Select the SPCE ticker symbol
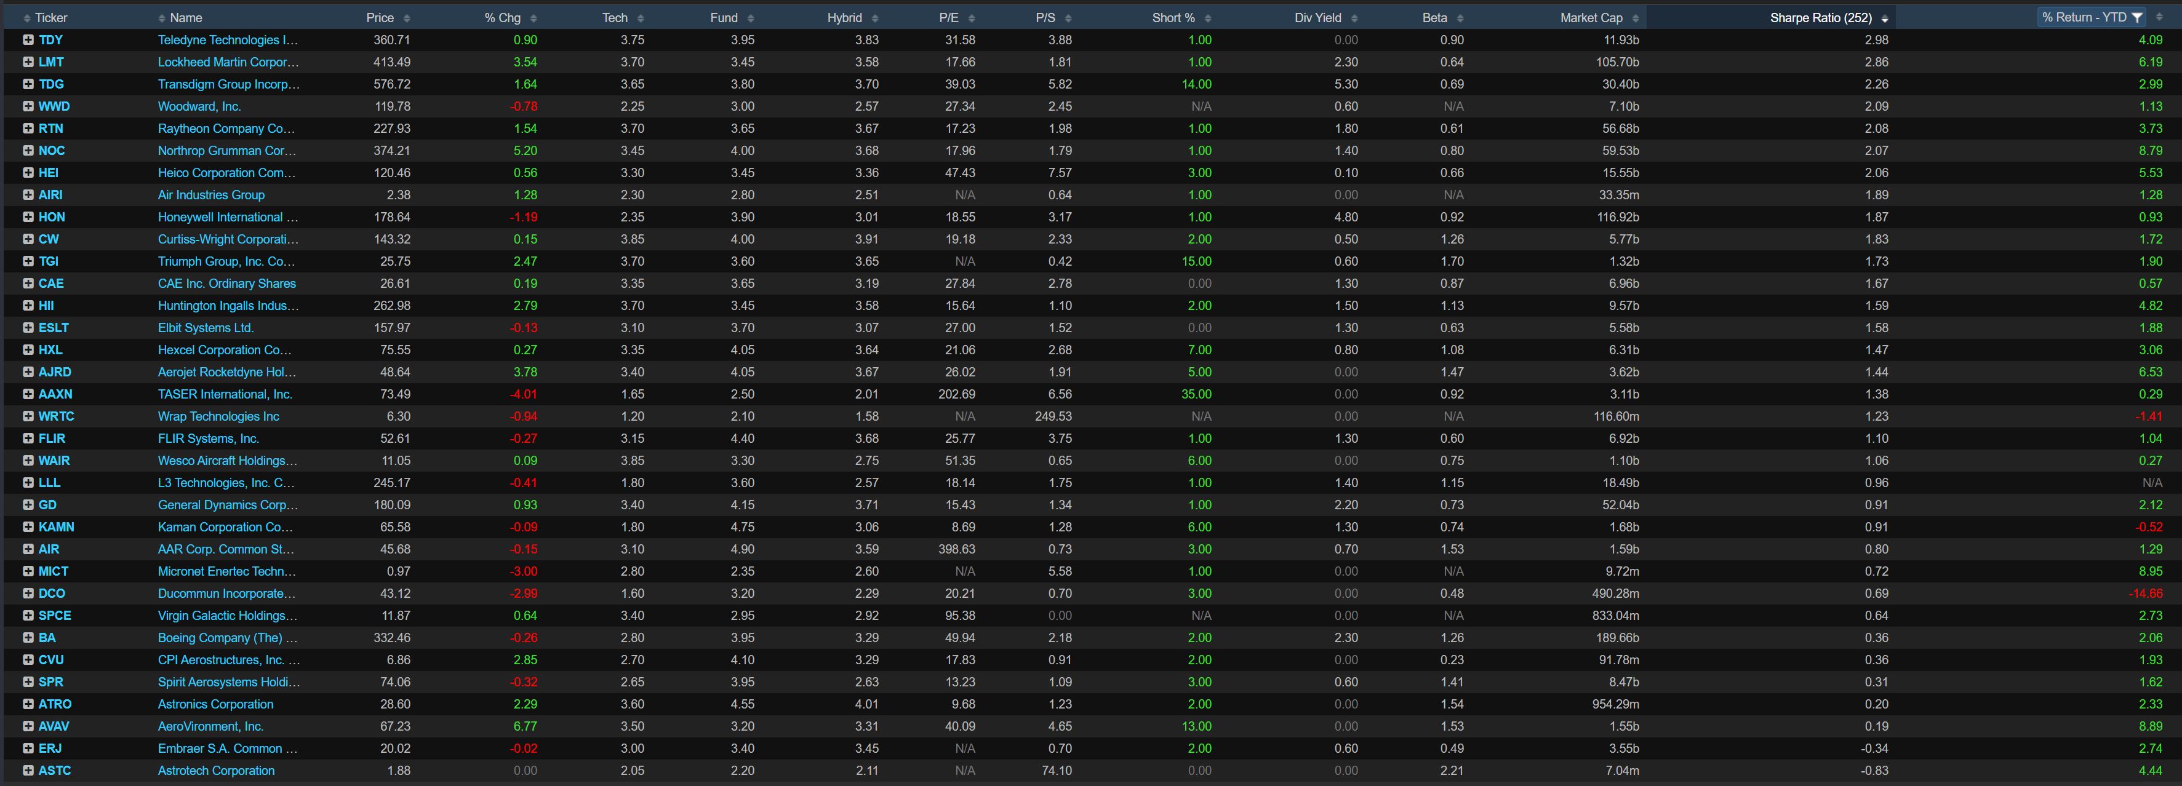 [55, 616]
